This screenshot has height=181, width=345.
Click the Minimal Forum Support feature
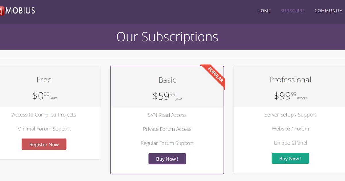tap(44, 129)
